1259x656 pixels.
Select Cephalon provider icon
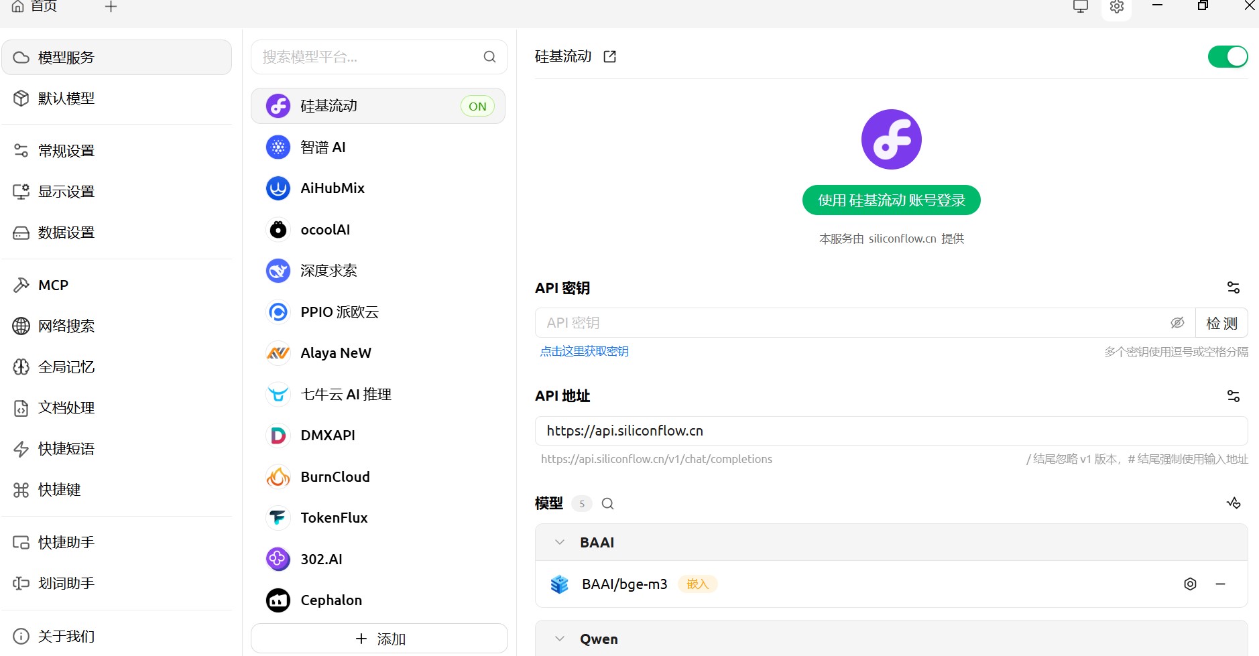click(278, 600)
